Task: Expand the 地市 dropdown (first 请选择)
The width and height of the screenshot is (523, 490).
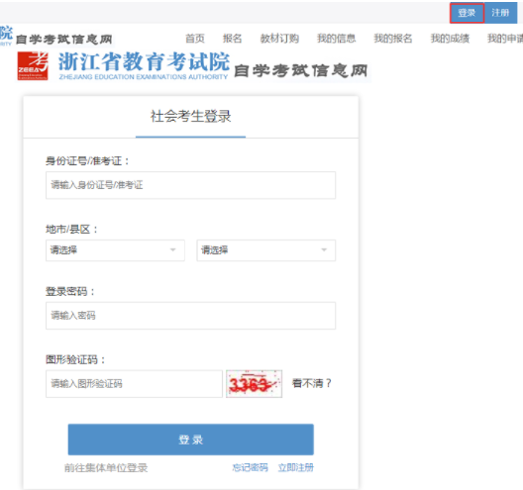Action: (115, 250)
